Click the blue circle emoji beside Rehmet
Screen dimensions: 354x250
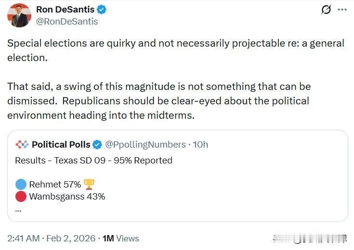click(21, 184)
